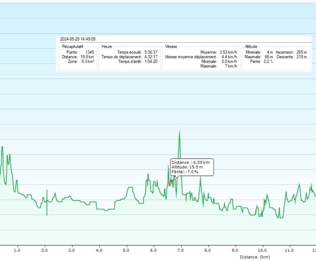Click Ascension value 265 m
This screenshot has height=261, width=316.
pyautogui.click(x=302, y=52)
